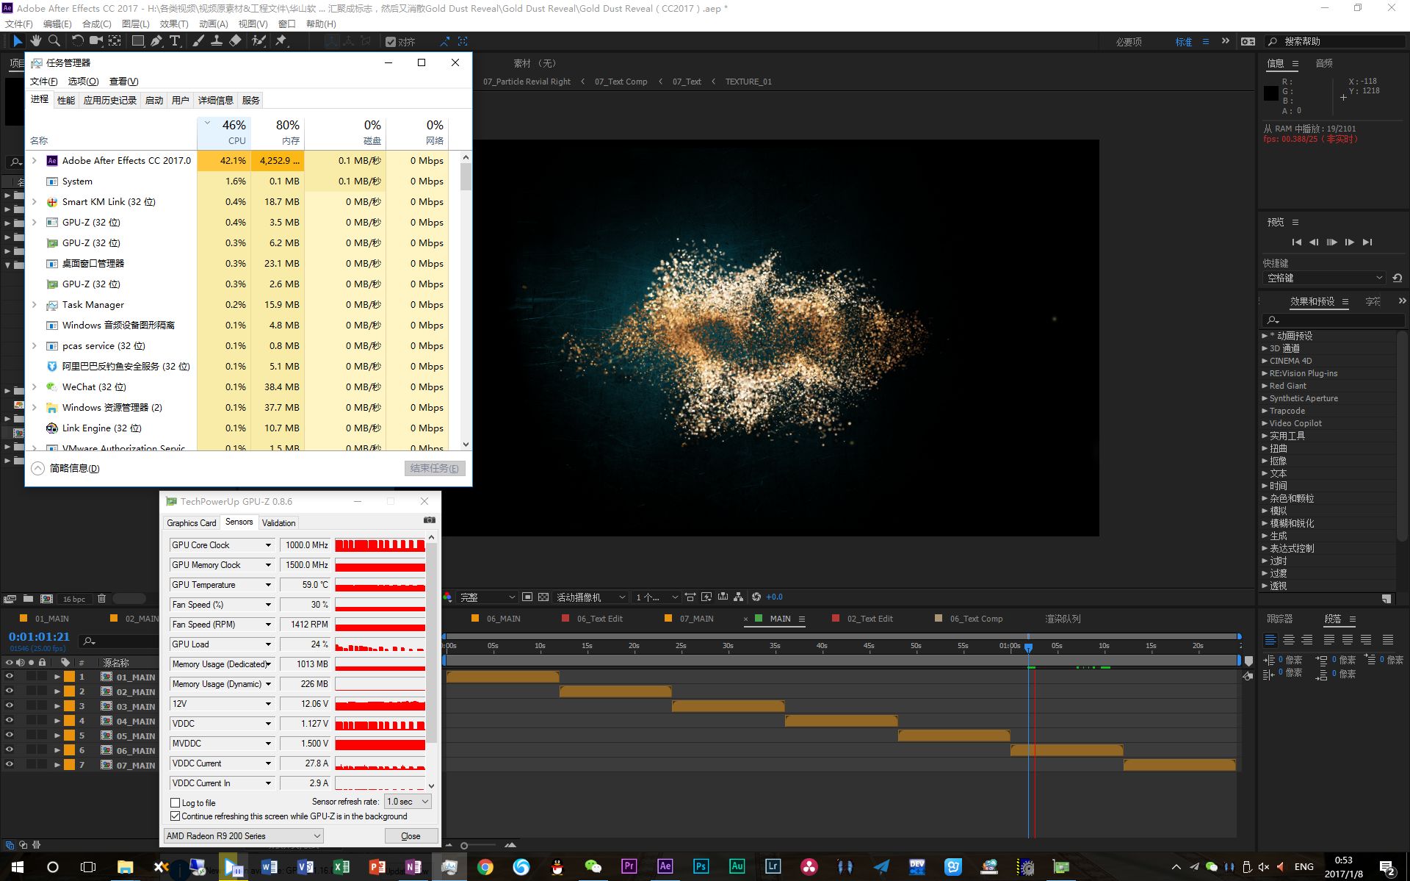
Task: Open Chrome from the taskbar
Action: (485, 867)
